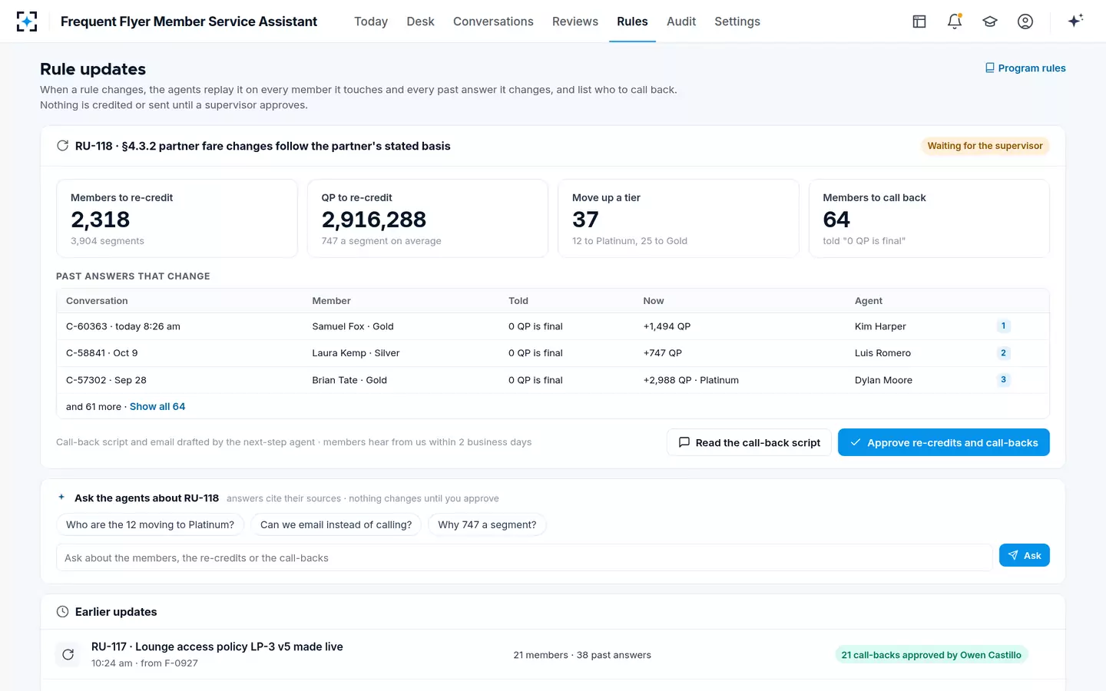Open the Reviews tab

pyautogui.click(x=575, y=21)
